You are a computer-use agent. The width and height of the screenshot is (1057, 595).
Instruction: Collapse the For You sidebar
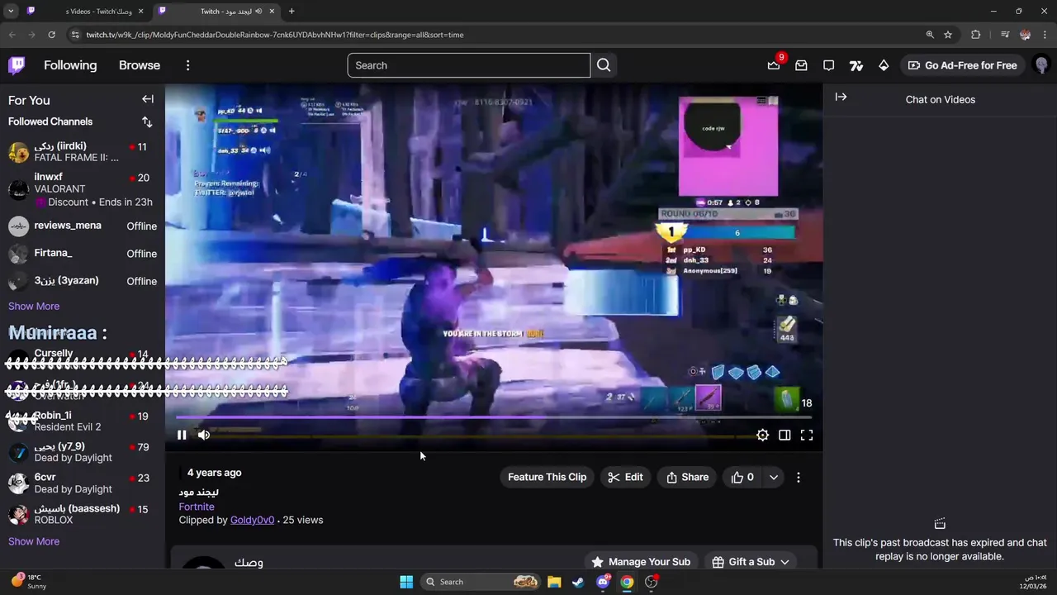(148, 99)
